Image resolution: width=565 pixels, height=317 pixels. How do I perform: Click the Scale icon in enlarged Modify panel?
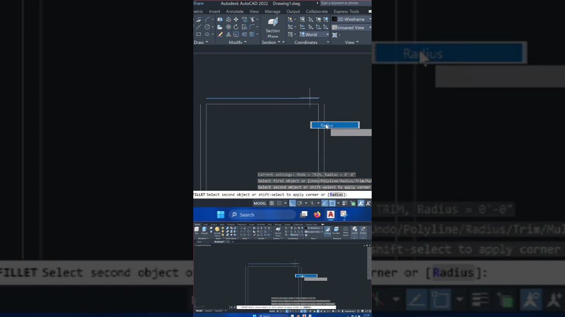tap(236, 34)
